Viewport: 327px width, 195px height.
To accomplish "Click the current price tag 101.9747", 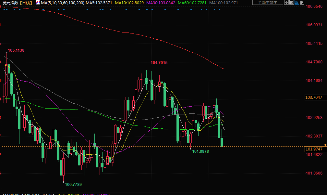I will click(314, 149).
